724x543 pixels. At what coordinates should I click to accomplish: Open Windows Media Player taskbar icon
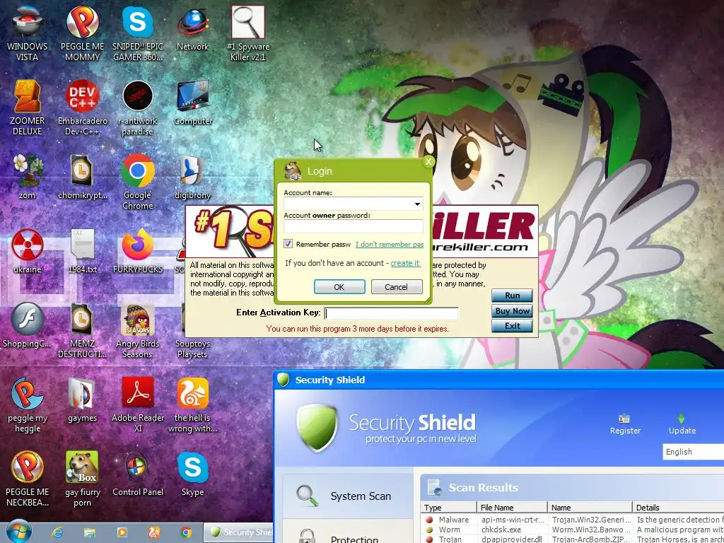122,532
